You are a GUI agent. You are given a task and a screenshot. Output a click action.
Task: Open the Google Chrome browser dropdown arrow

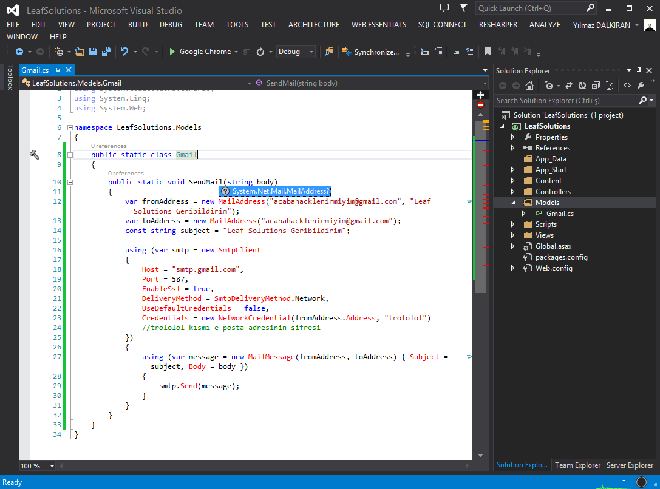pos(236,52)
